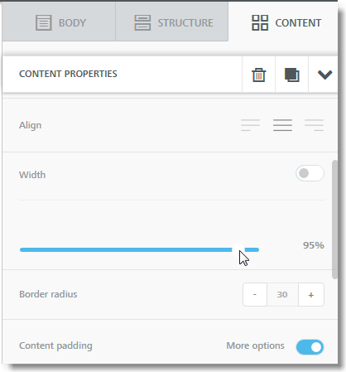Toggle the Width auto switch
Screen dimensions: 346x372
[310, 173]
